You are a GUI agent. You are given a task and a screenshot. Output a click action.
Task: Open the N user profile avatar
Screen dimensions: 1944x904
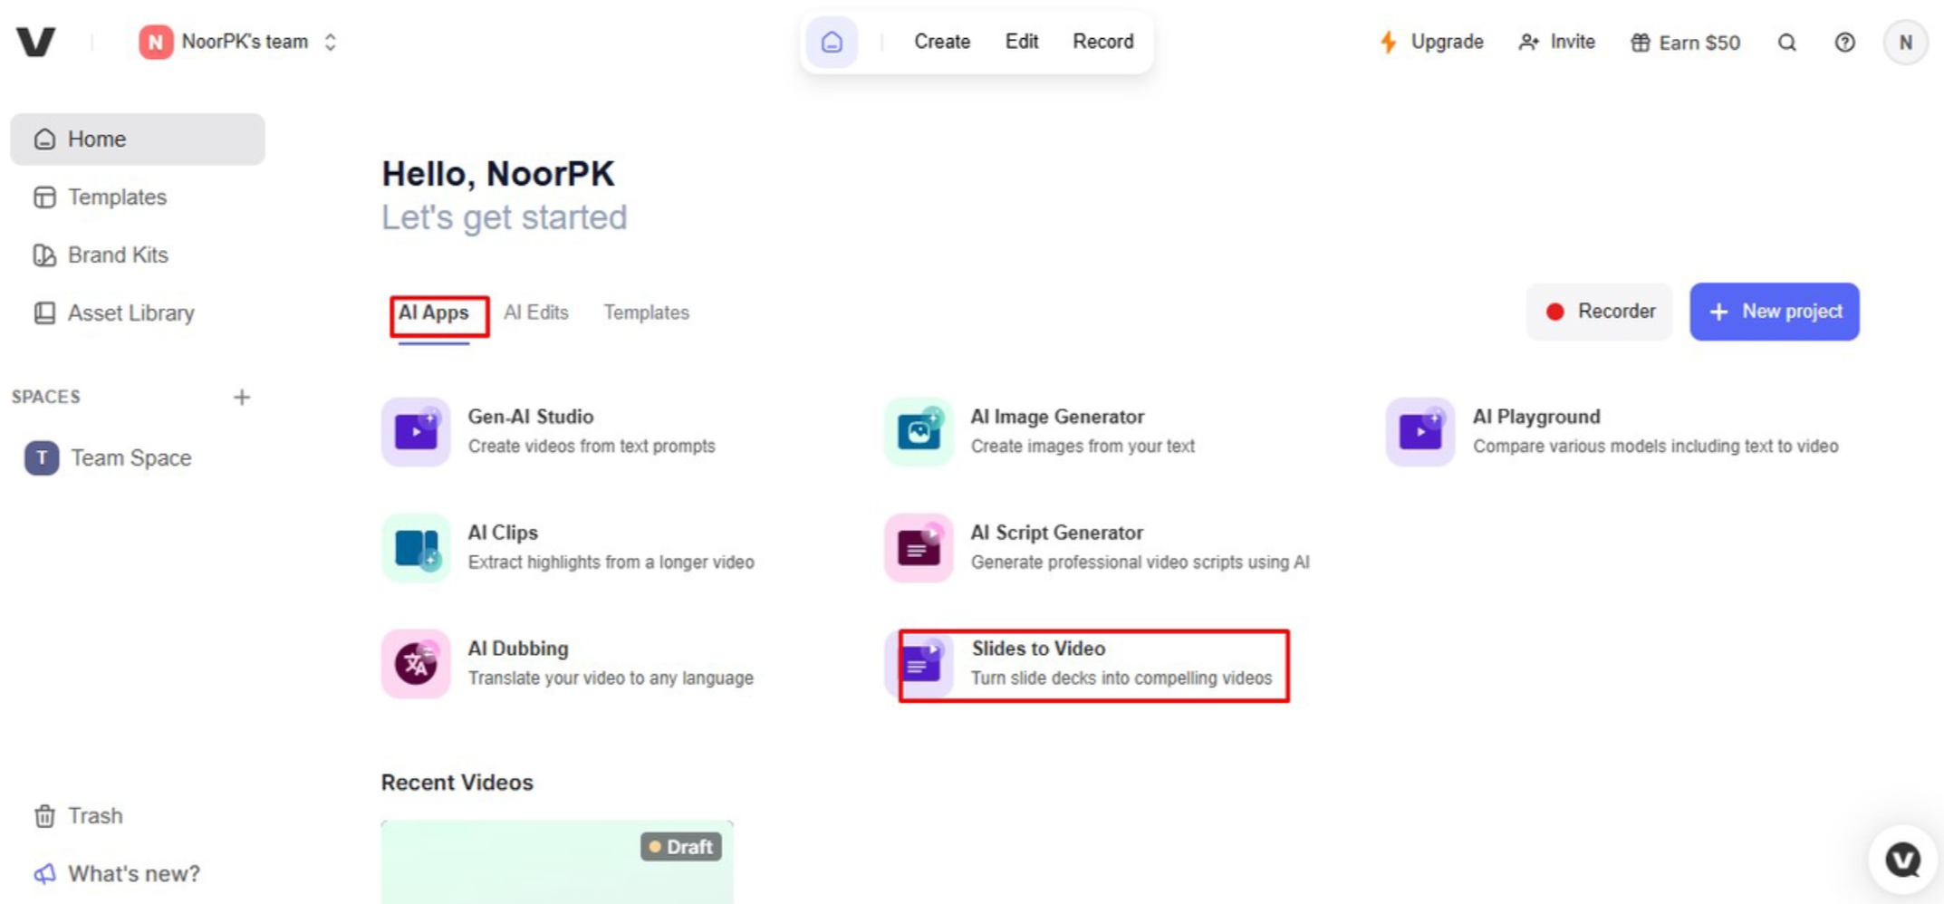coord(1905,43)
